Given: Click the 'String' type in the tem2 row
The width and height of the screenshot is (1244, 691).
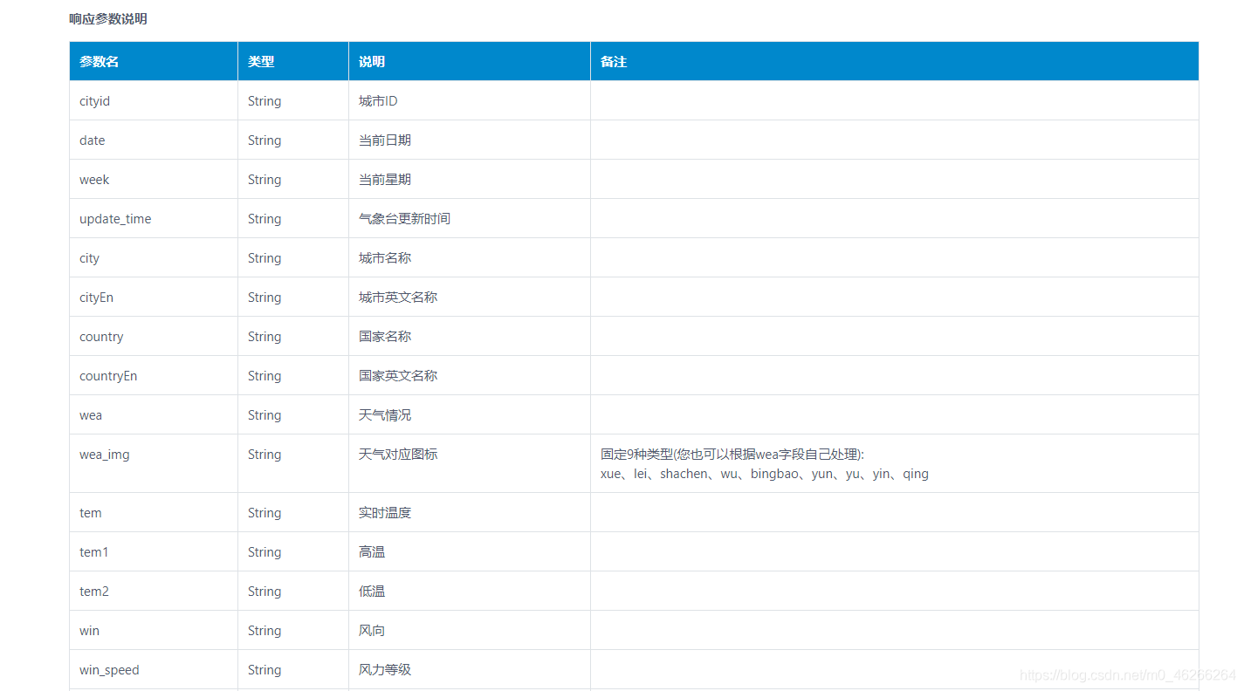Looking at the screenshot, I should (x=265, y=592).
